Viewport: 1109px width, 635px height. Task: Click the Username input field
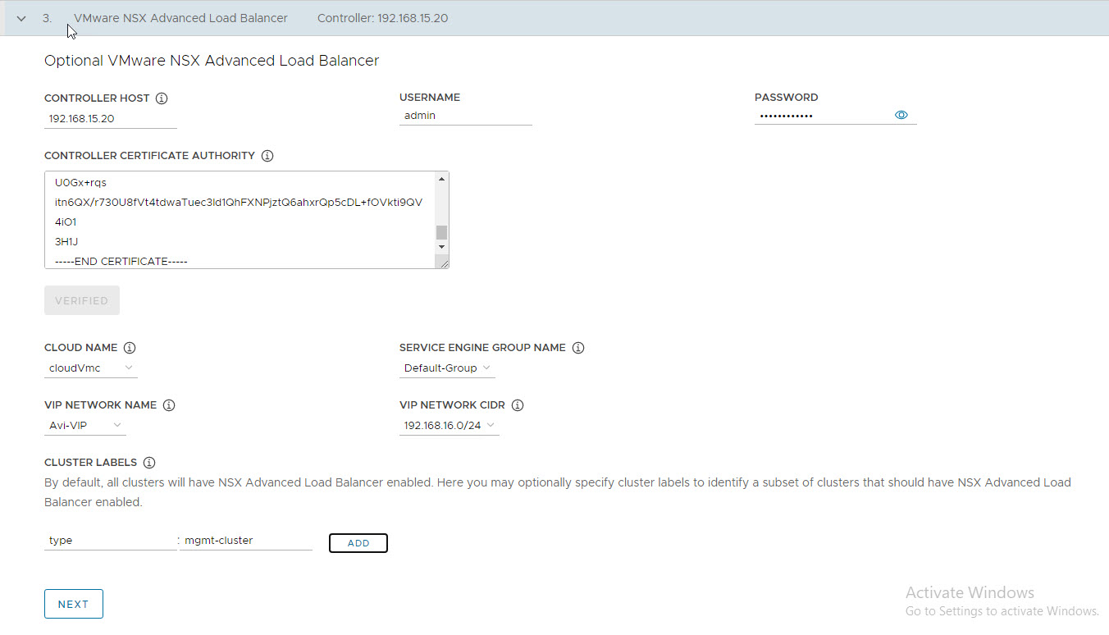[x=465, y=116]
